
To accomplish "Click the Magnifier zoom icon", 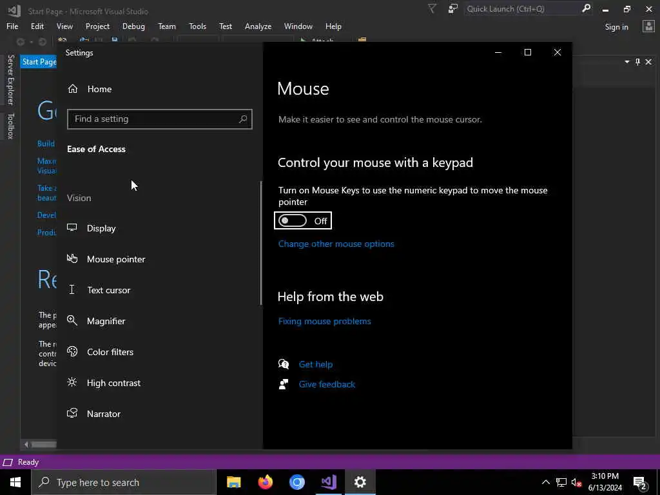I will [72, 320].
